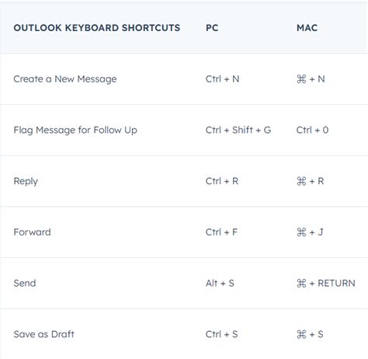
Task: Click the Send row label
Action: tap(25, 283)
